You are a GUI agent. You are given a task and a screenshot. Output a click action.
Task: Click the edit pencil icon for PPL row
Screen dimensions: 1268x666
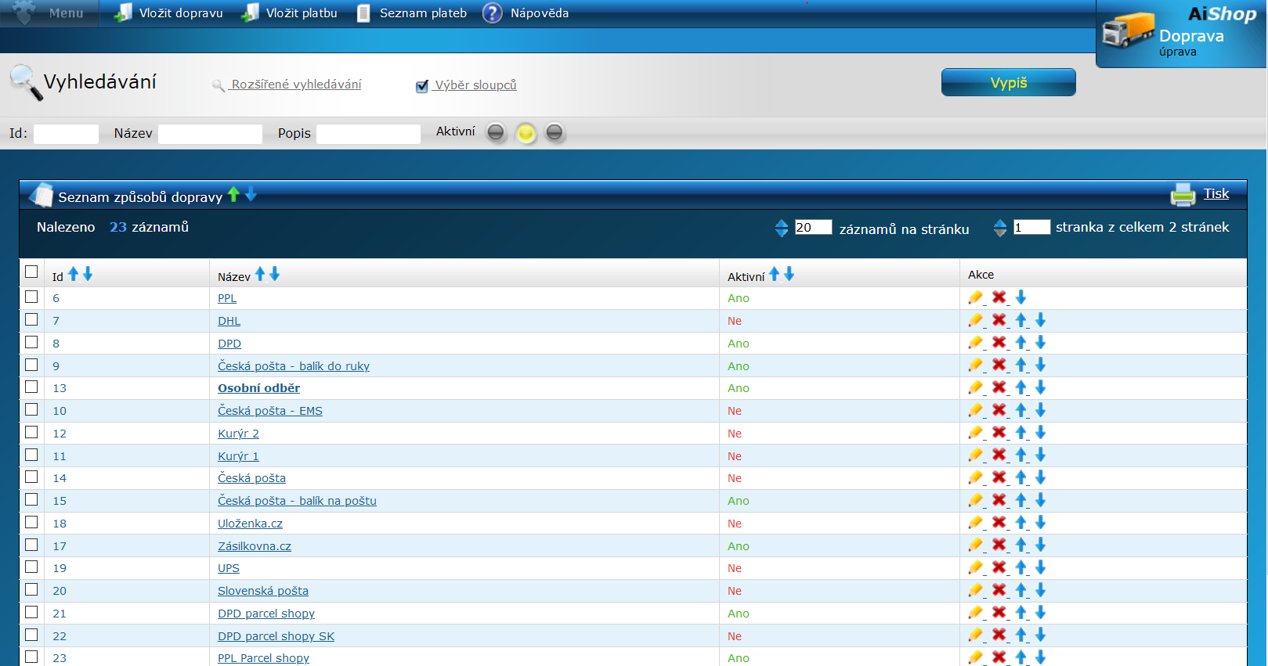pyautogui.click(x=975, y=297)
